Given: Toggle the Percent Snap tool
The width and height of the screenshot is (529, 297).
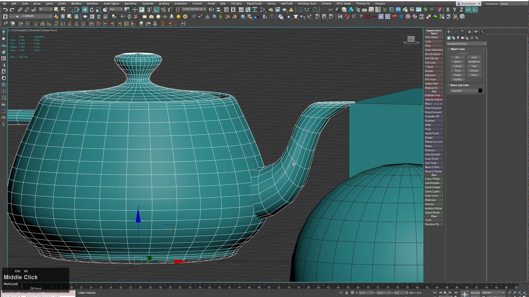Looking at the screenshot, I should [x=163, y=9].
